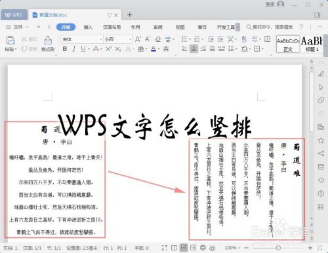The height and width of the screenshot is (253, 328).
Task: Apply the 正文 style
Action: (288, 44)
